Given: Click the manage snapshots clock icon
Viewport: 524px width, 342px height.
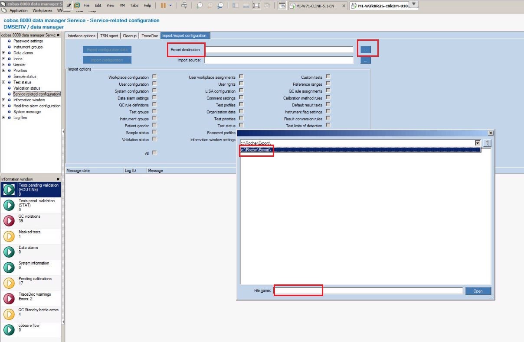Looking at the screenshot, I should tap(220, 6).
